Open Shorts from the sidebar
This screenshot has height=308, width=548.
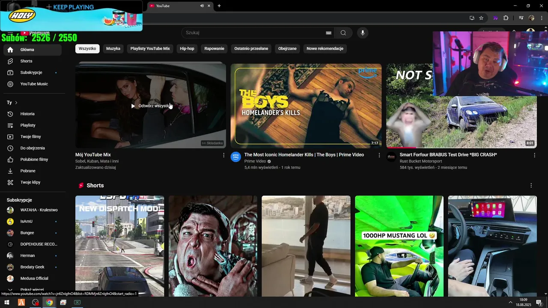pos(33,61)
